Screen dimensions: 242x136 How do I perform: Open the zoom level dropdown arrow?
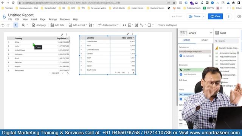(x=27, y=25)
